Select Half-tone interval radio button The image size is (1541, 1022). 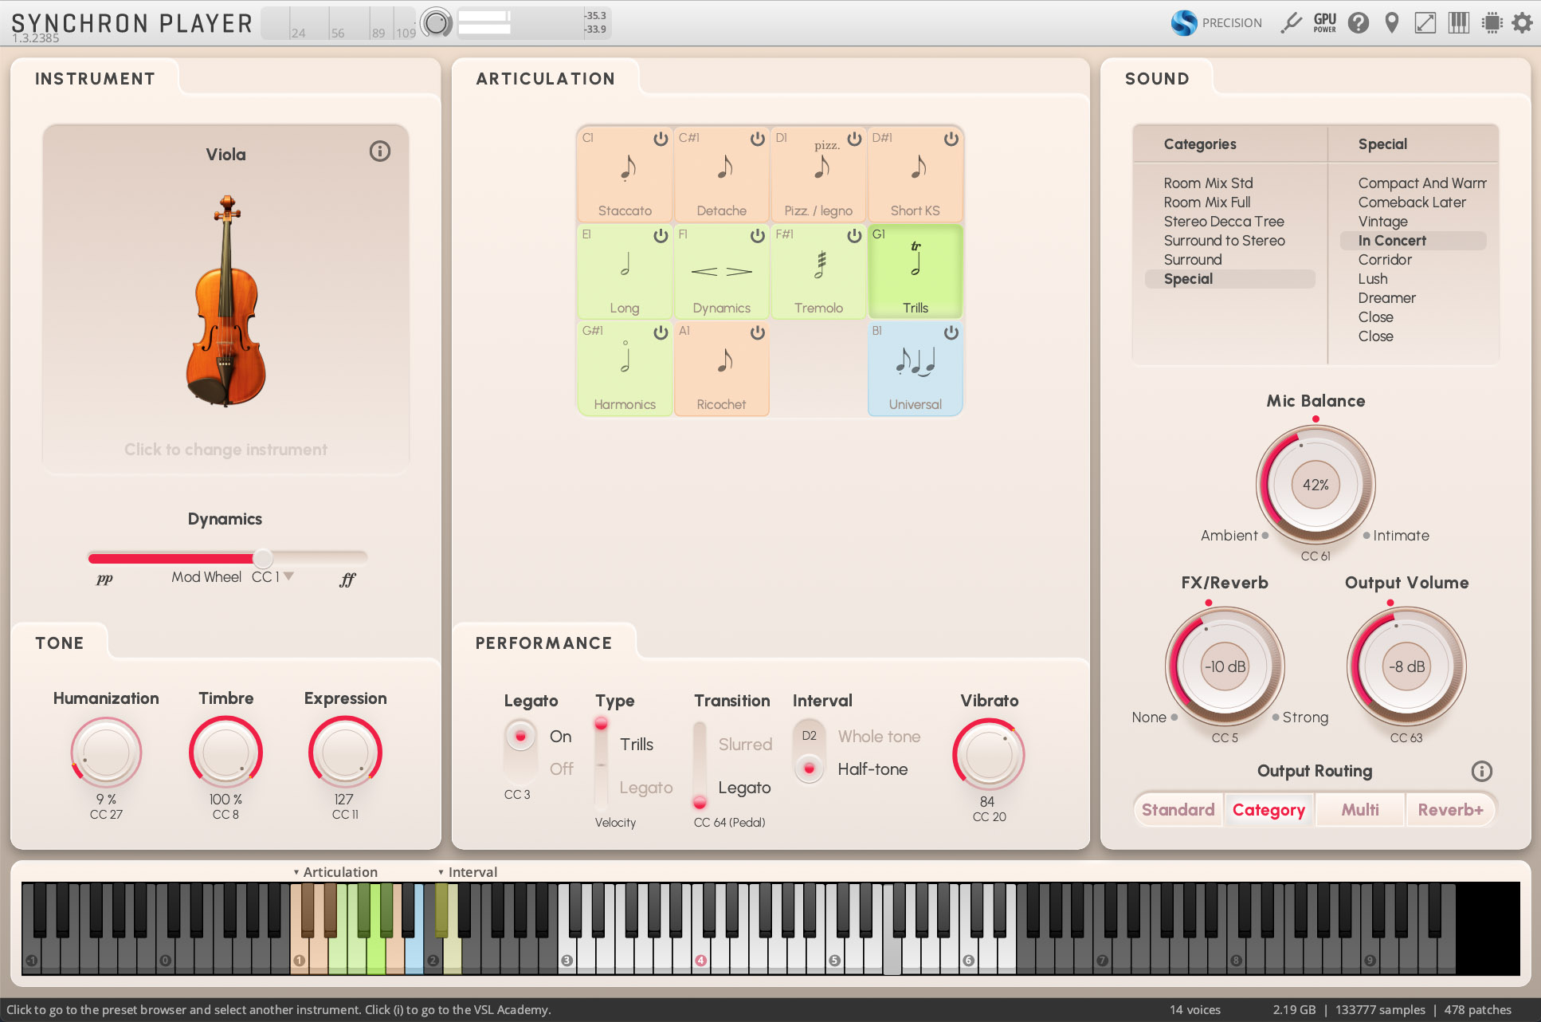click(810, 768)
